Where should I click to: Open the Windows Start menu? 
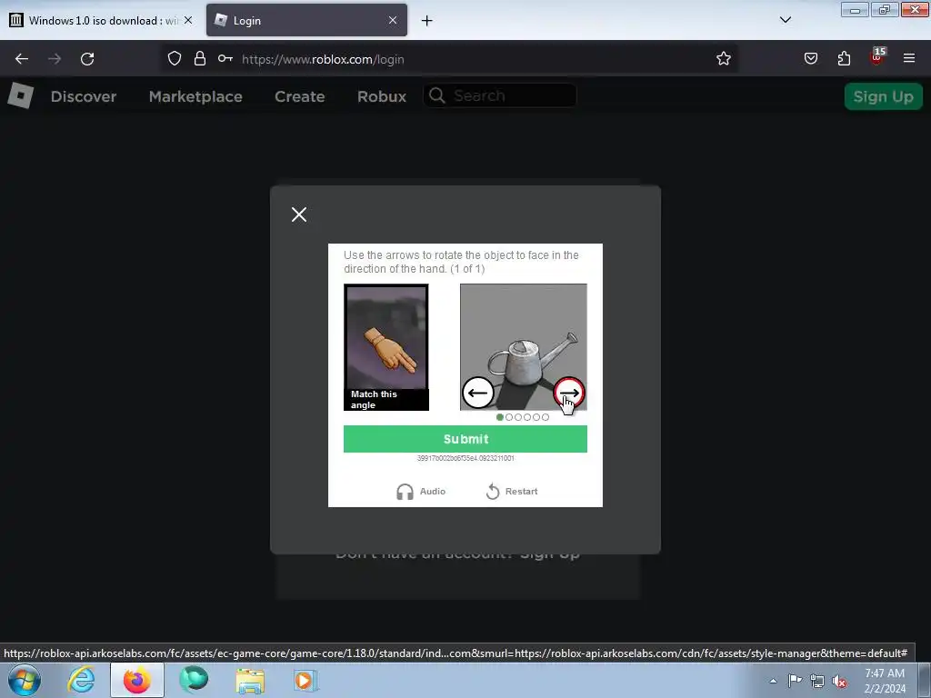[25, 680]
